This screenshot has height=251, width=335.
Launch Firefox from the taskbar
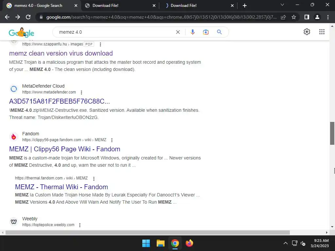point(189,243)
